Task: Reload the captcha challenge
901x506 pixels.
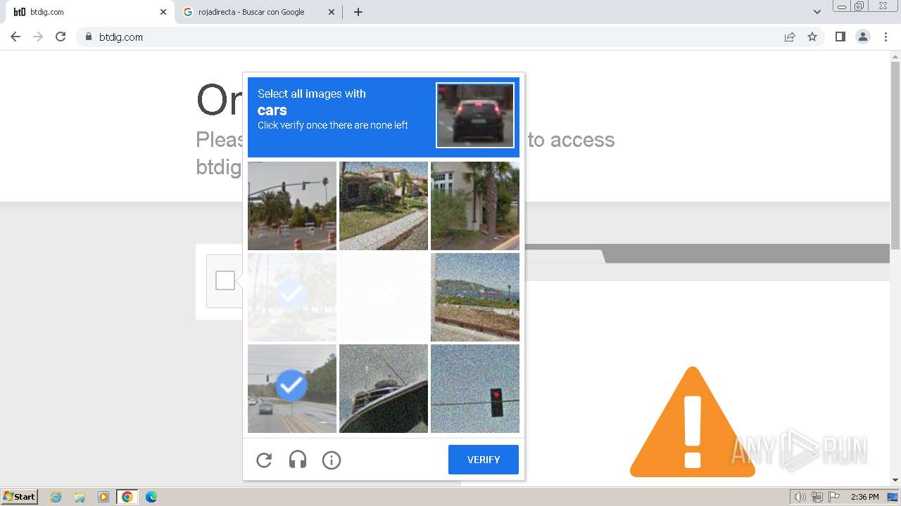Action: click(x=264, y=460)
